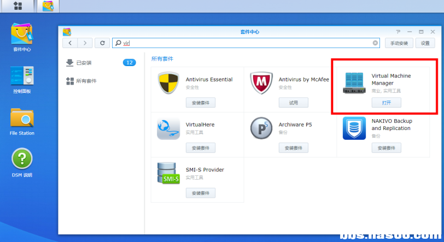Viewport: 444px width, 242px height.
Task: Install VirtualHere package
Action: pos(201,147)
